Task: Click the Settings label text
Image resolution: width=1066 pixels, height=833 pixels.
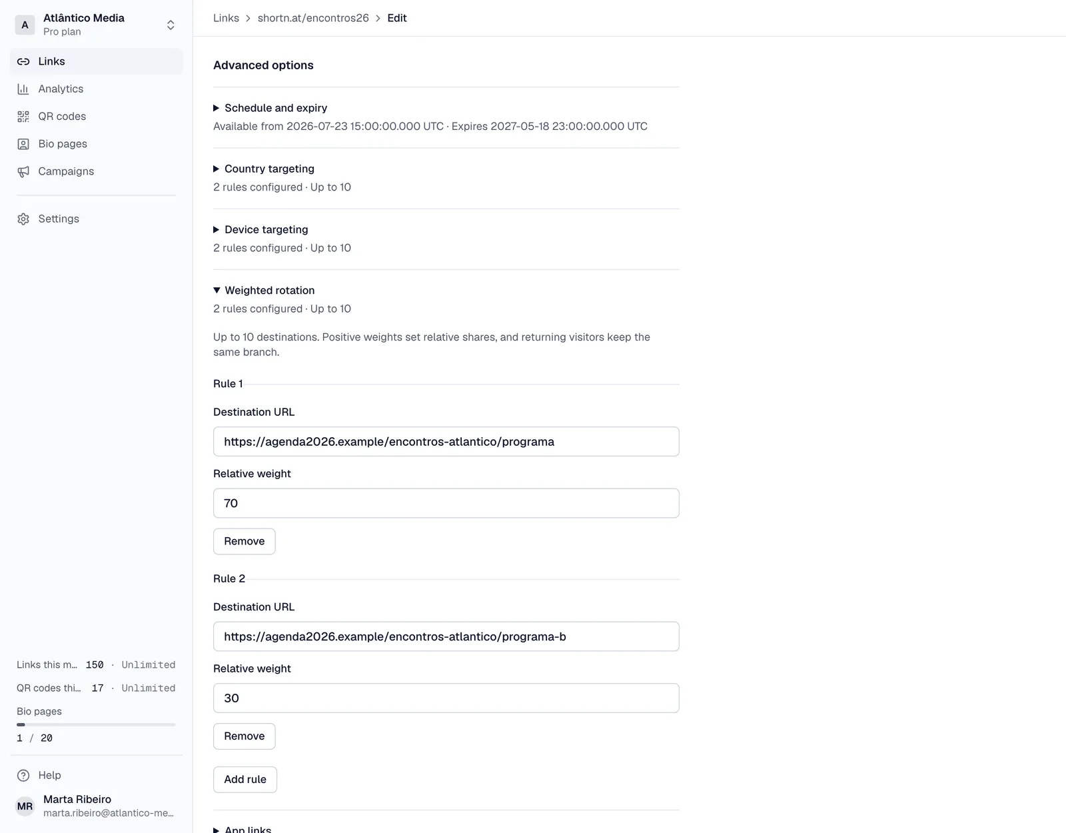Action: point(59,219)
